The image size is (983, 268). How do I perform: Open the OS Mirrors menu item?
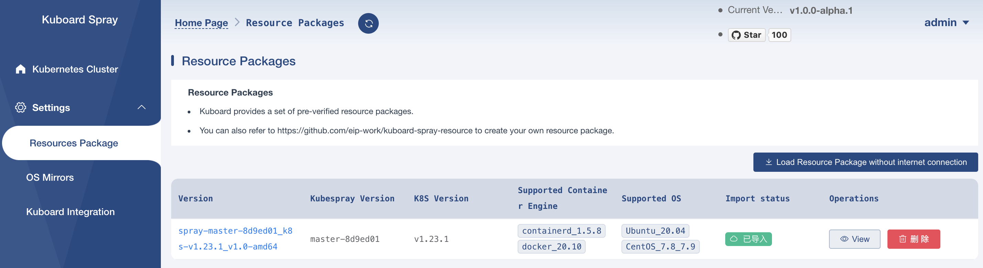tap(50, 177)
